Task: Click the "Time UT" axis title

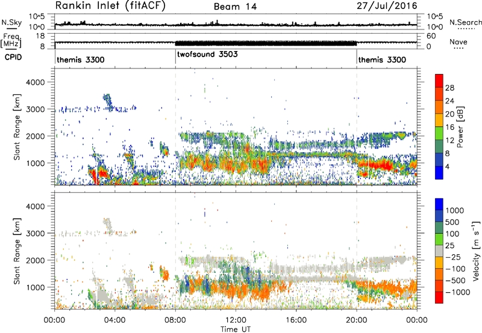Action: [x=236, y=329]
